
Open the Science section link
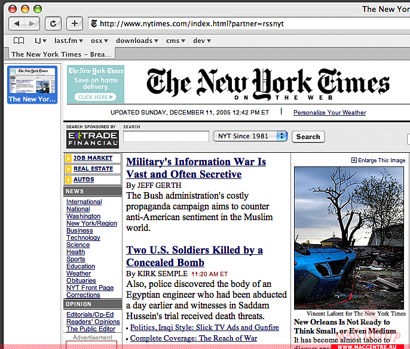tap(78, 245)
